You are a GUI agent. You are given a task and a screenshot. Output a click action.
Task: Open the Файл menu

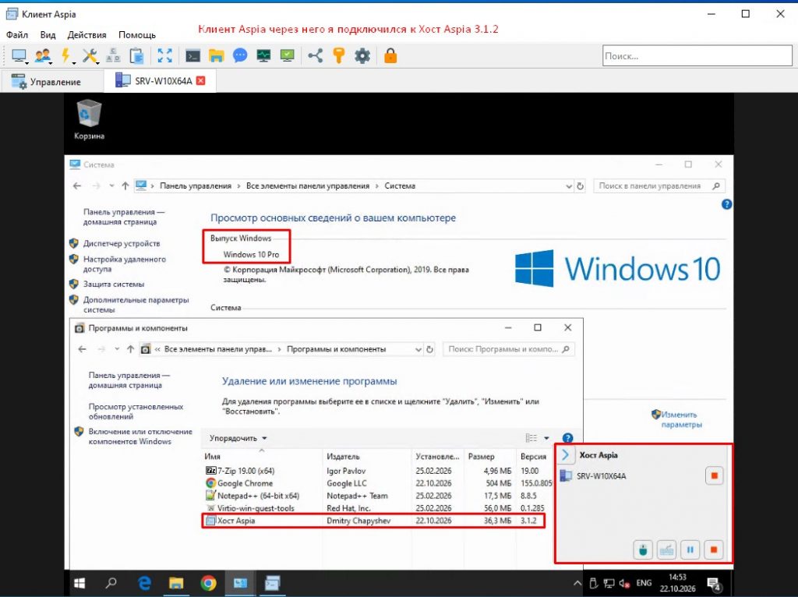(x=17, y=35)
